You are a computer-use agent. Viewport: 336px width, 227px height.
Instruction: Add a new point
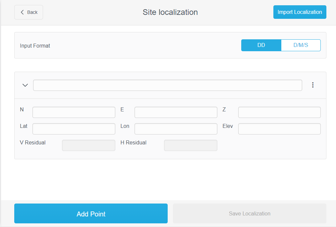91,214
